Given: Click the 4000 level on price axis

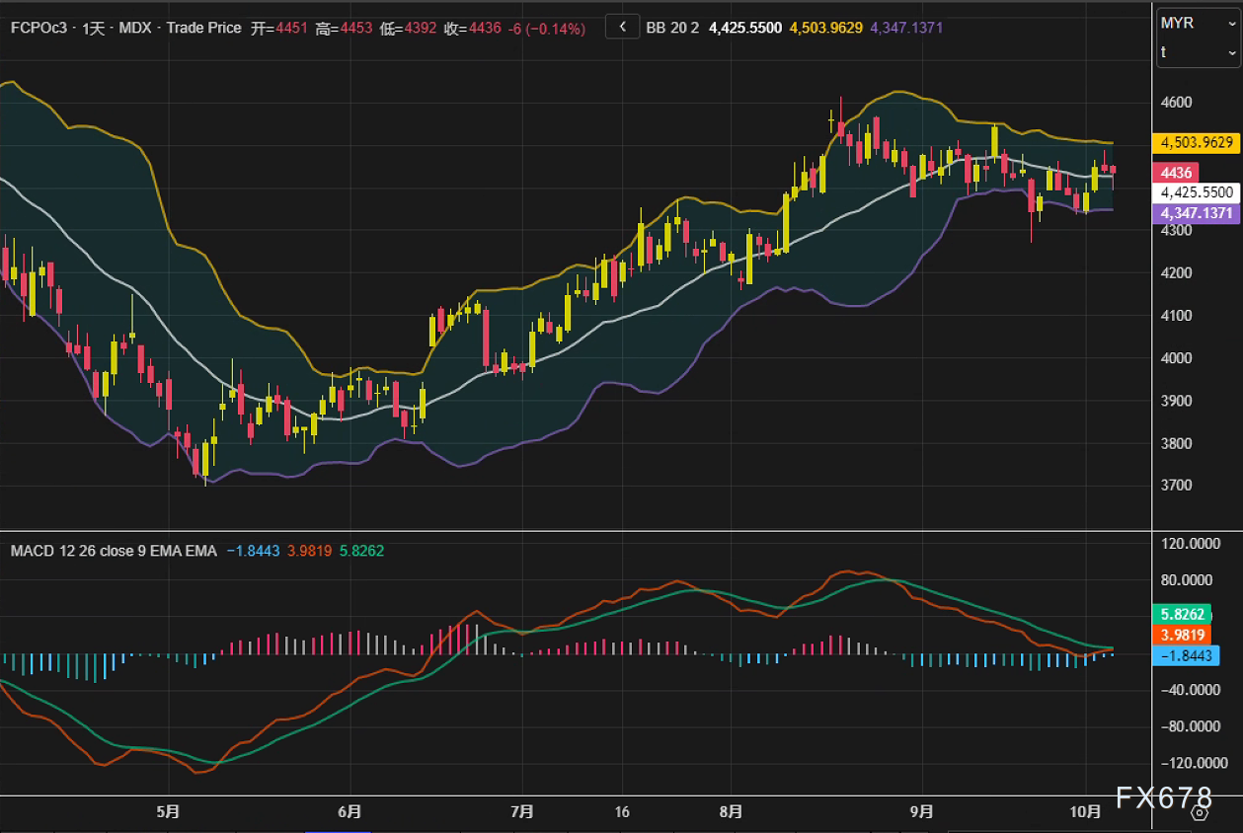Looking at the screenshot, I should pyautogui.click(x=1176, y=358).
